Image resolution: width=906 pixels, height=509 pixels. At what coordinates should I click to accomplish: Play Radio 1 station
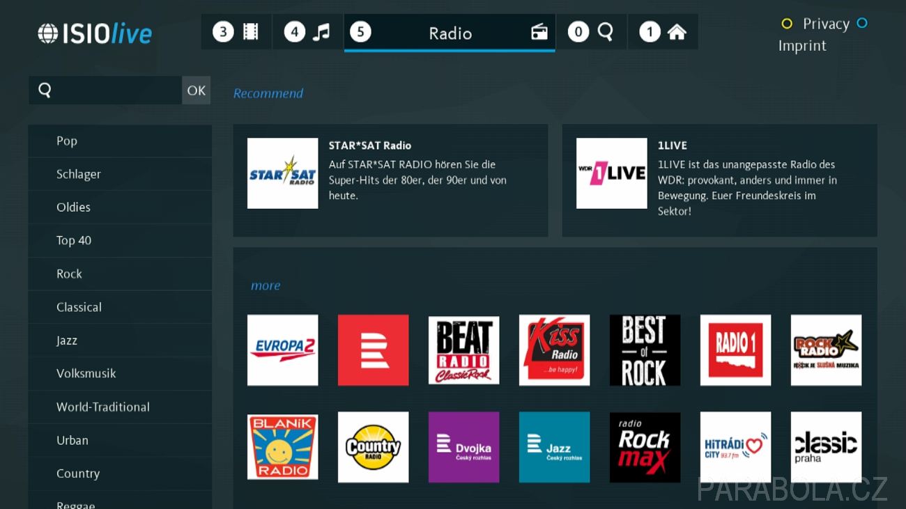735,350
